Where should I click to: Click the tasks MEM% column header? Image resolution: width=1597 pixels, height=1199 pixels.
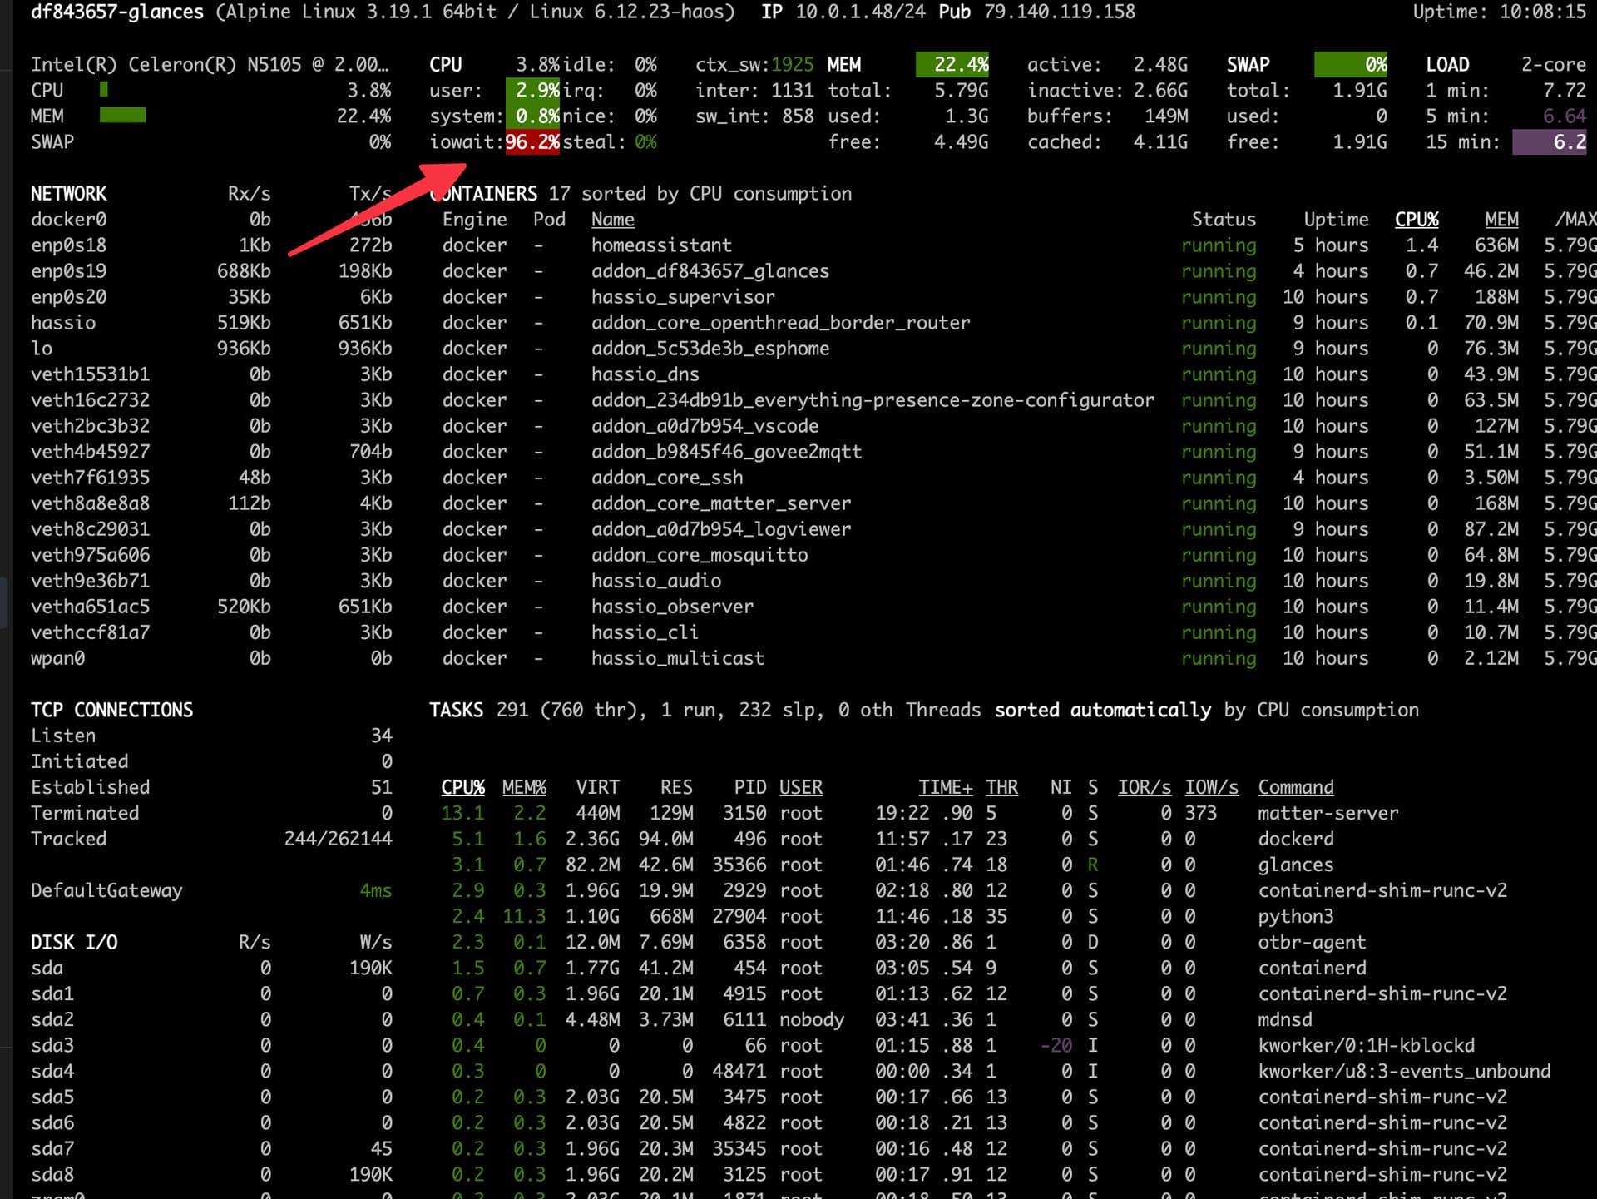[524, 787]
